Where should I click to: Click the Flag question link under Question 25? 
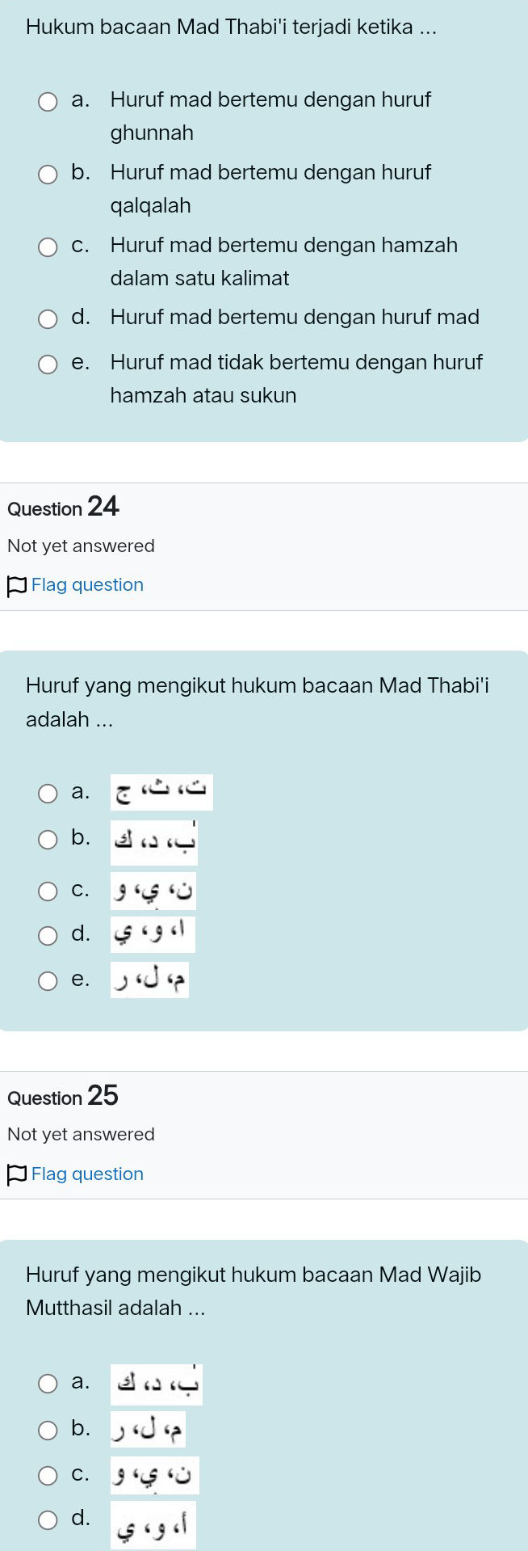(x=87, y=1174)
